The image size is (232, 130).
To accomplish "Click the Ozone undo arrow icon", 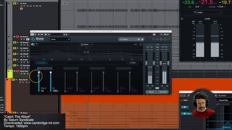I will [x=154, y=39].
